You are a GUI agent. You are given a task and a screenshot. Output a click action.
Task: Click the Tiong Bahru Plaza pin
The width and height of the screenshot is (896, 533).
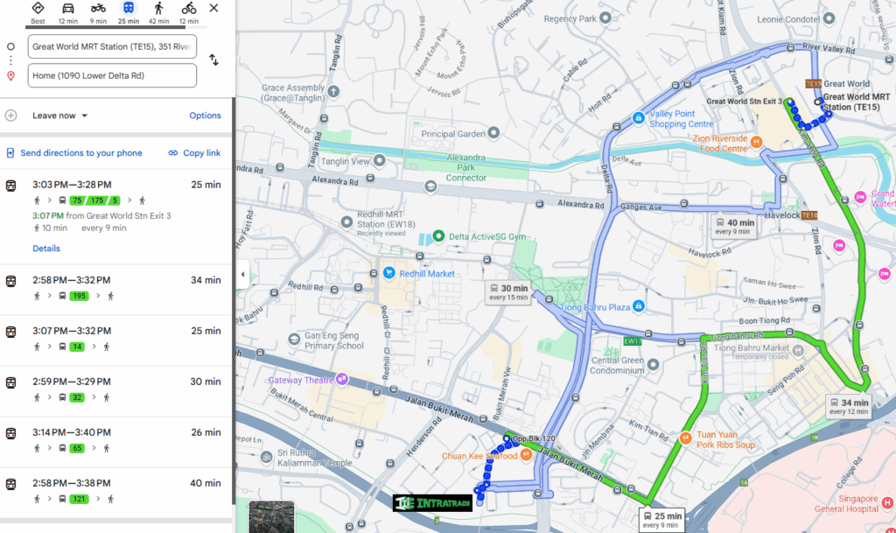tap(638, 306)
